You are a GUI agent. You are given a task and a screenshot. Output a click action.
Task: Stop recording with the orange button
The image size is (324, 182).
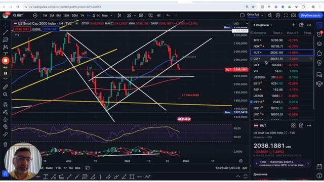(x=6, y=61)
